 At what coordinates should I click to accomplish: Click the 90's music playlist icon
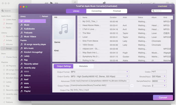pos(21,48)
